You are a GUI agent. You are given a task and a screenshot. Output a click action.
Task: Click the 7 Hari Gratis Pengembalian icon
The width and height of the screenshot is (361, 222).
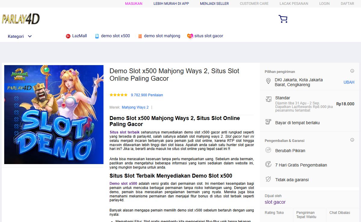point(268,164)
